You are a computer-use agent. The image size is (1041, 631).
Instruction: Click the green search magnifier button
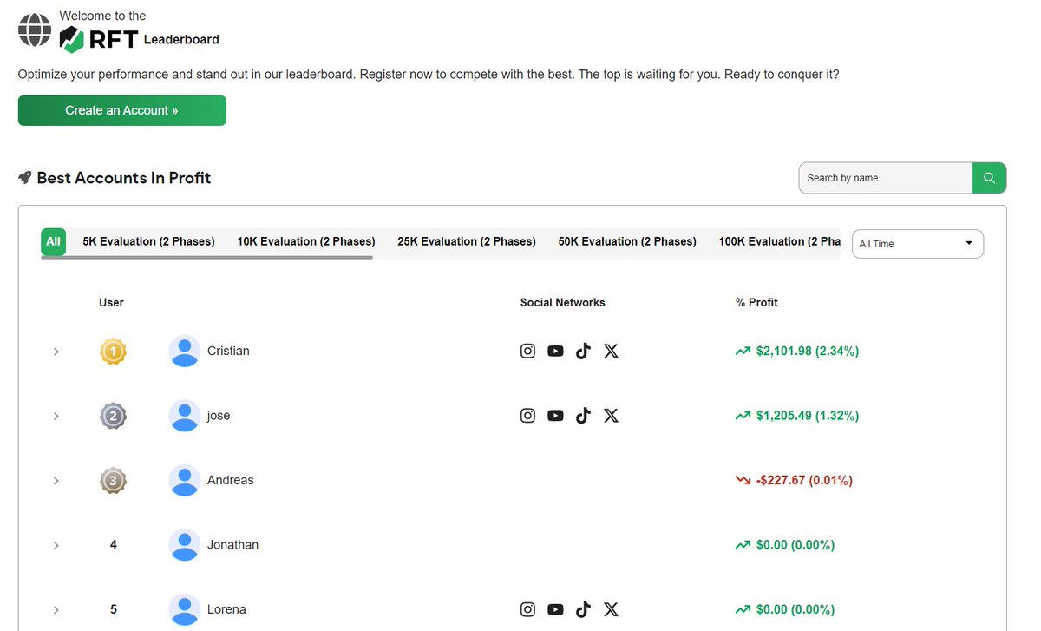[989, 178]
